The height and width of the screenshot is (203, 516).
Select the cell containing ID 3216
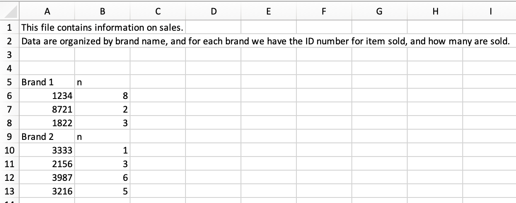coord(46,191)
